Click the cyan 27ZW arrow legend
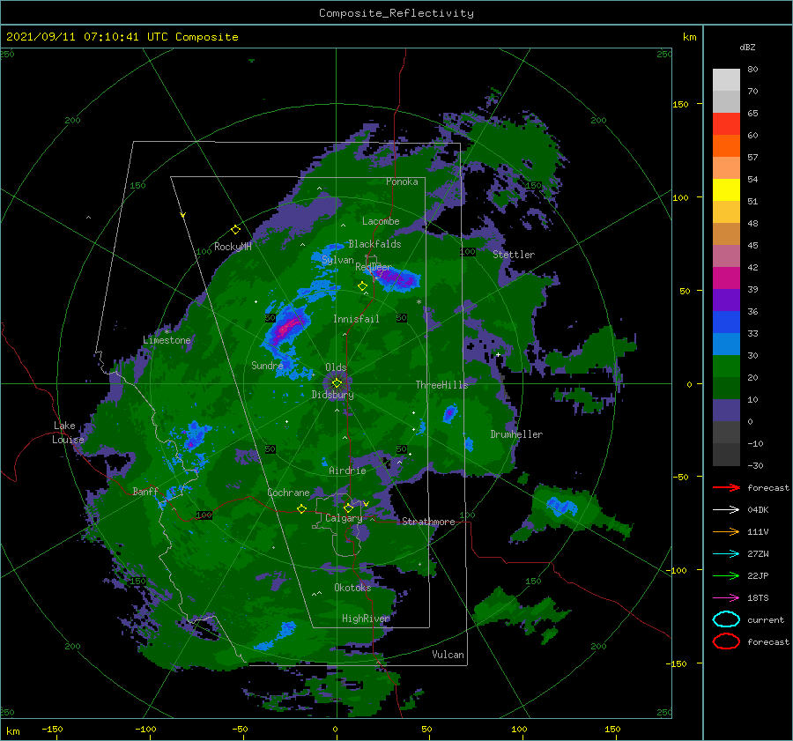793x741 pixels. (726, 554)
